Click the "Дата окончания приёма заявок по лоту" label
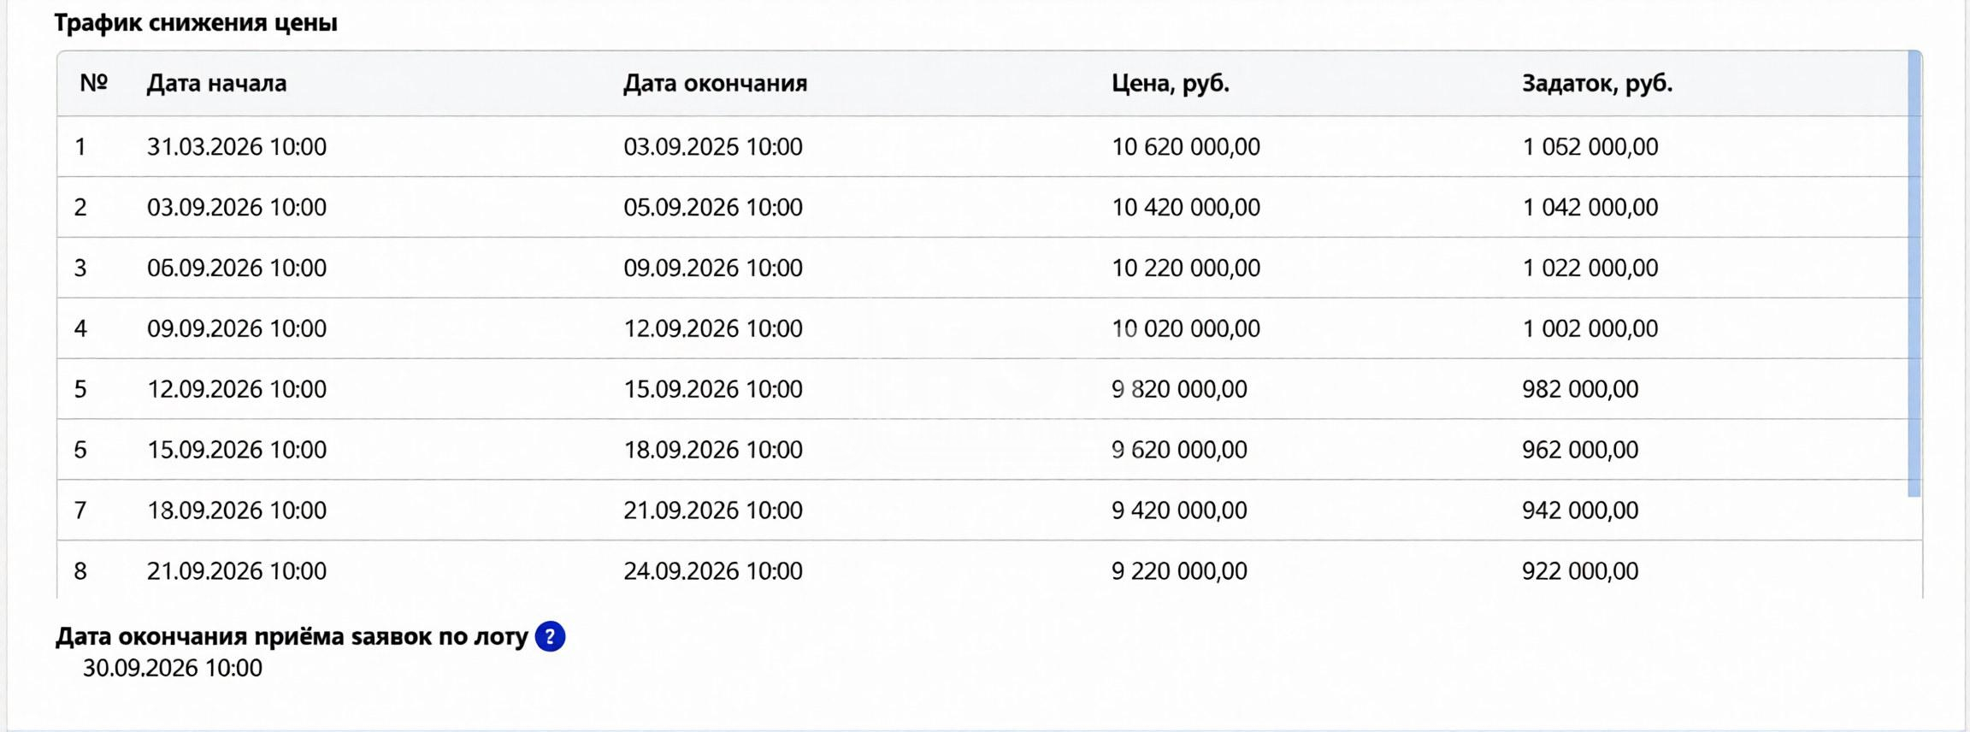Screen dimensions: 1970x732 coord(292,637)
